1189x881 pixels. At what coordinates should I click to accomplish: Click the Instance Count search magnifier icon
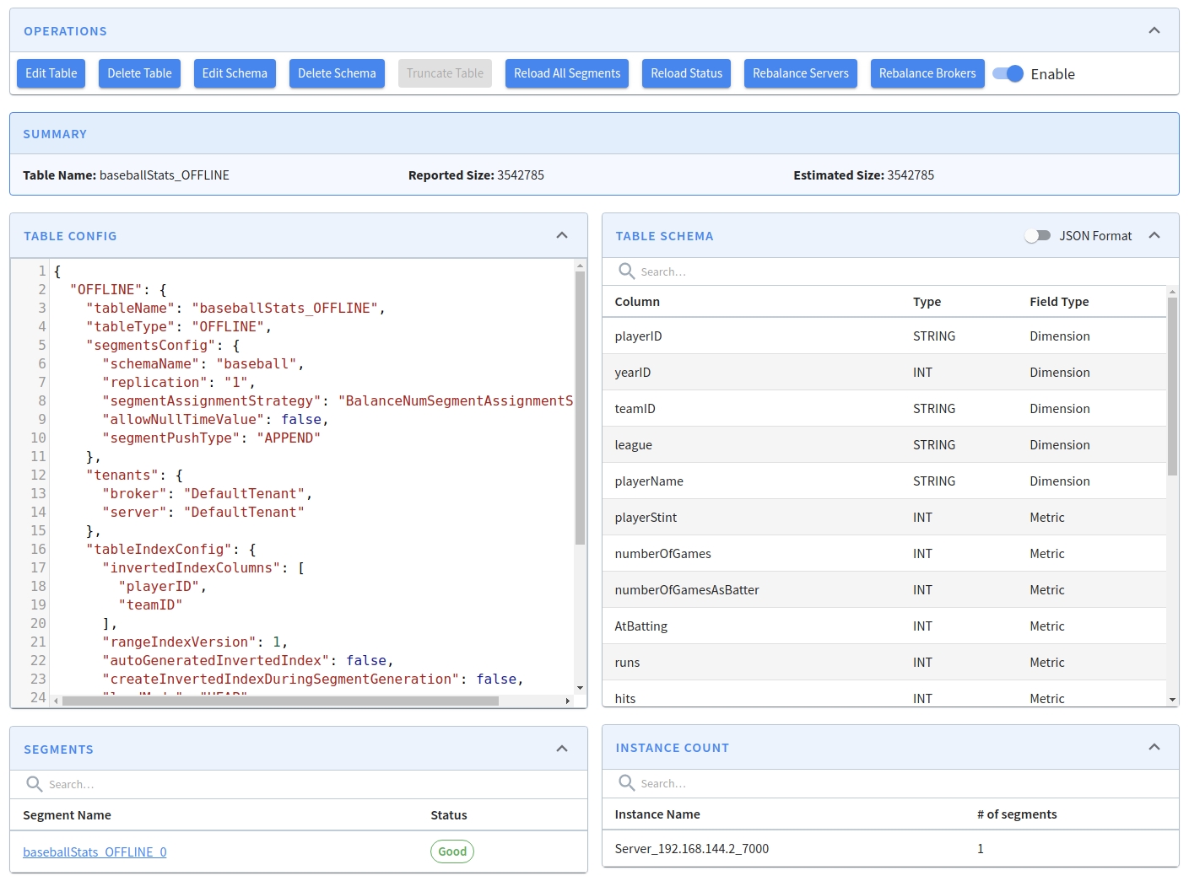626,783
